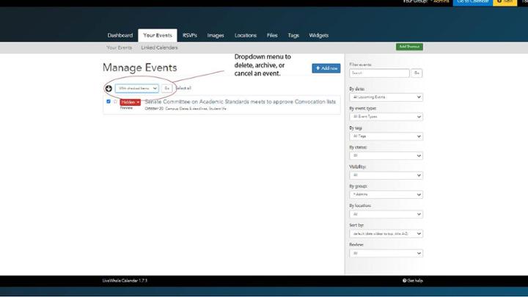
Task: Switch to the Dashboard tab
Action: pyautogui.click(x=120, y=35)
